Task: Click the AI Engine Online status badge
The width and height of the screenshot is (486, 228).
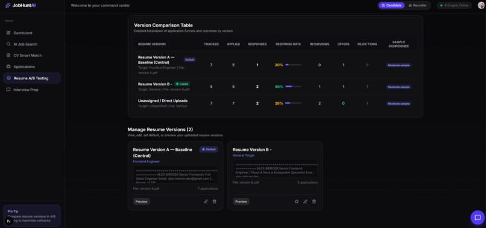Action: (x=454, y=5)
